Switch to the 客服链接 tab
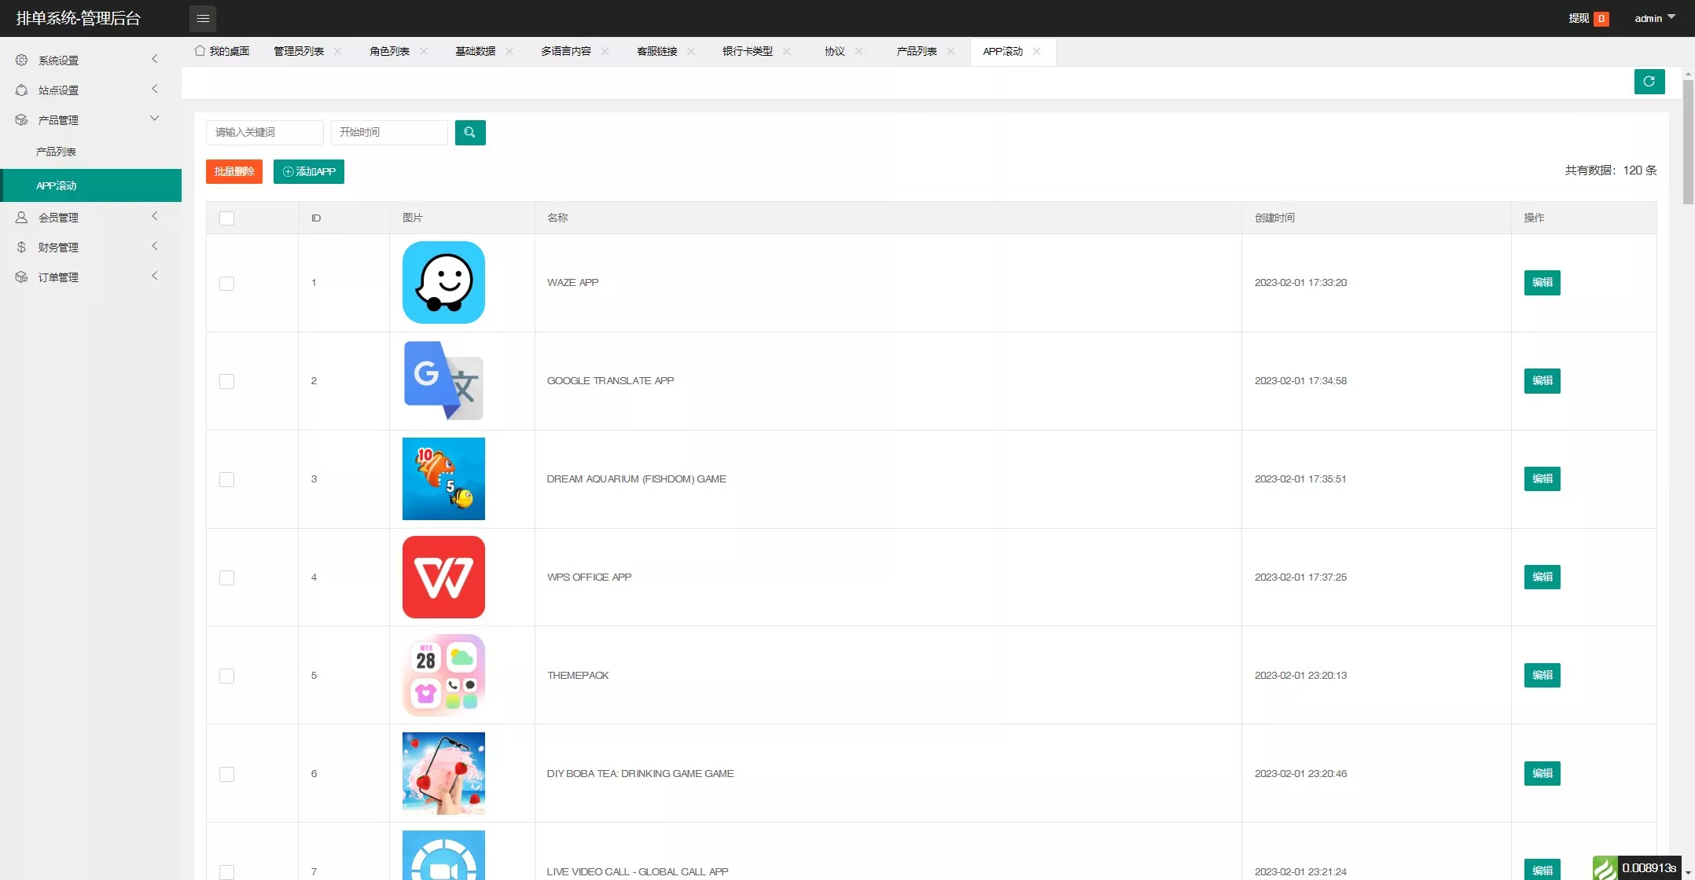 coord(656,51)
